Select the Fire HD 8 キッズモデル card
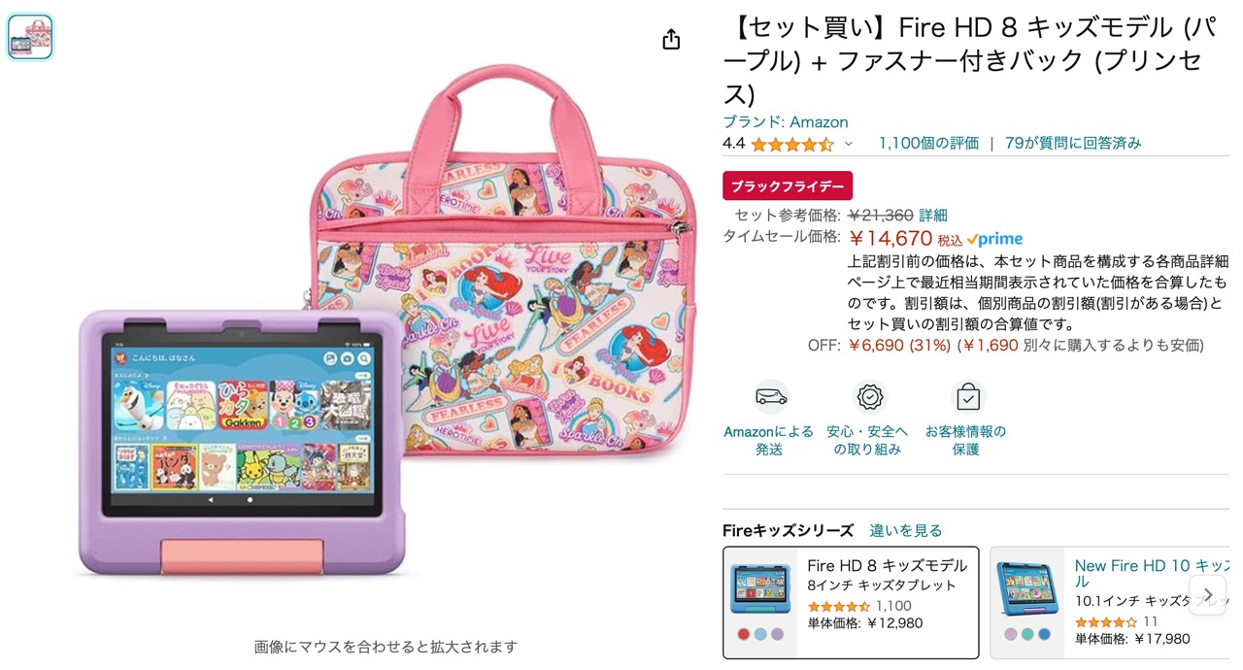 point(851,602)
